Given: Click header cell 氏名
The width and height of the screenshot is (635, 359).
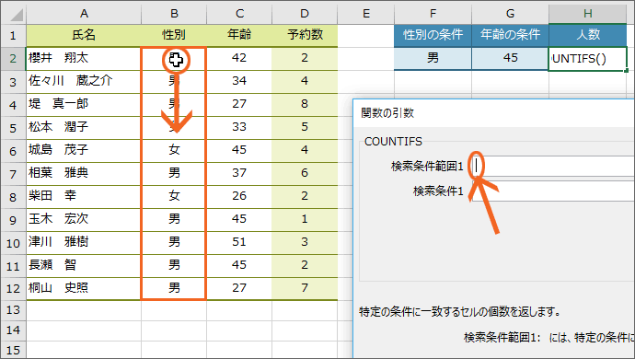Looking at the screenshot, I should click(84, 35).
